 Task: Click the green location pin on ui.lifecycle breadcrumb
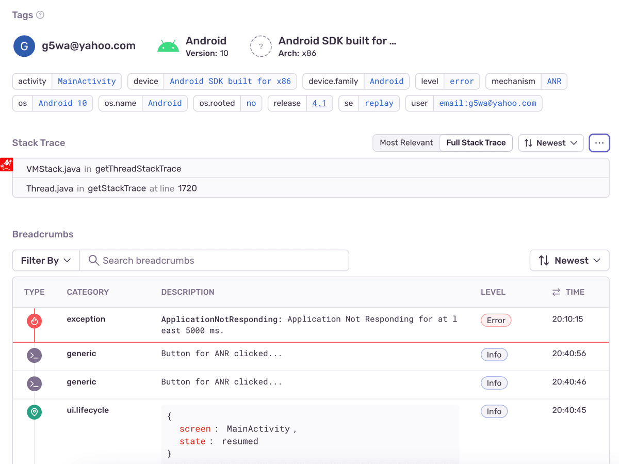pos(34,412)
